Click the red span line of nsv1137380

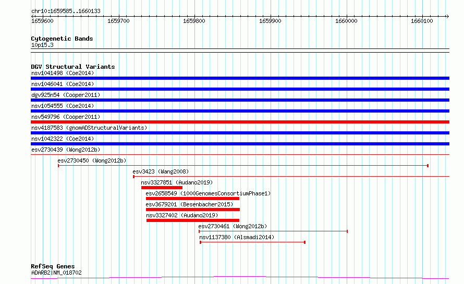point(253,242)
